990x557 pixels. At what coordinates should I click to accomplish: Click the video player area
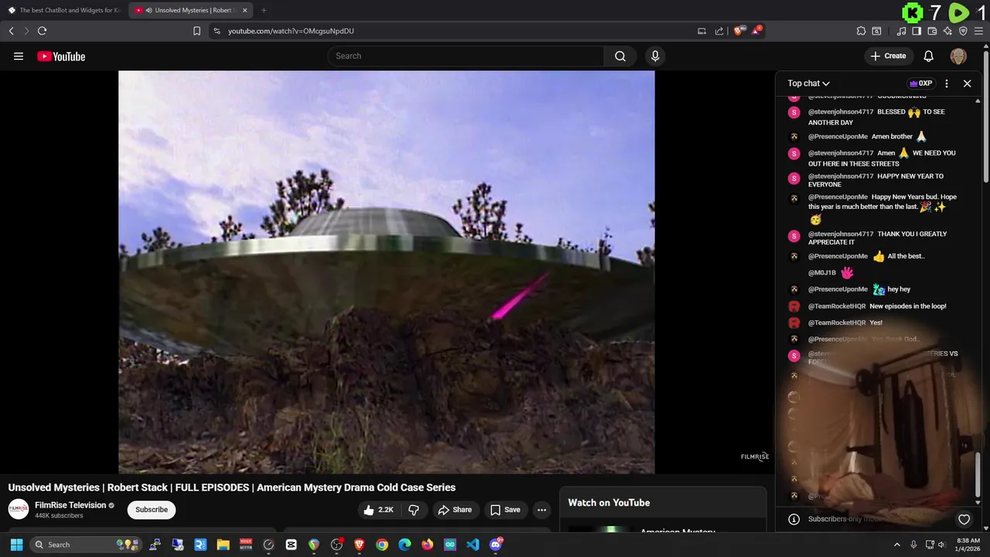click(x=387, y=272)
